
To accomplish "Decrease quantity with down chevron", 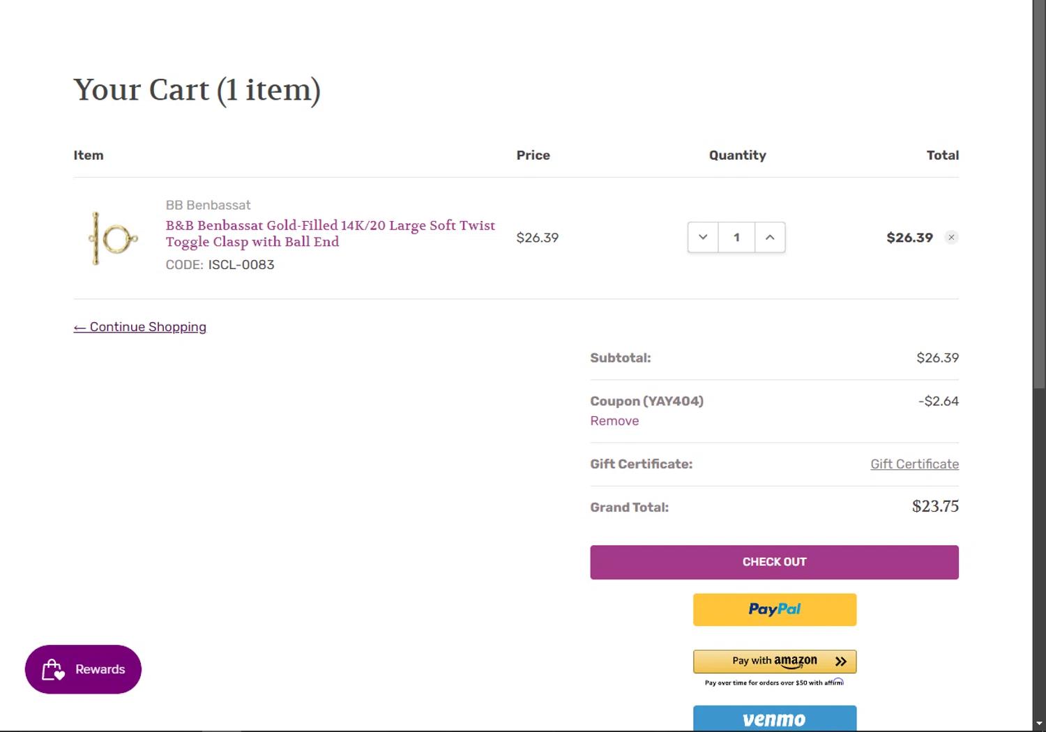I will coord(703,238).
